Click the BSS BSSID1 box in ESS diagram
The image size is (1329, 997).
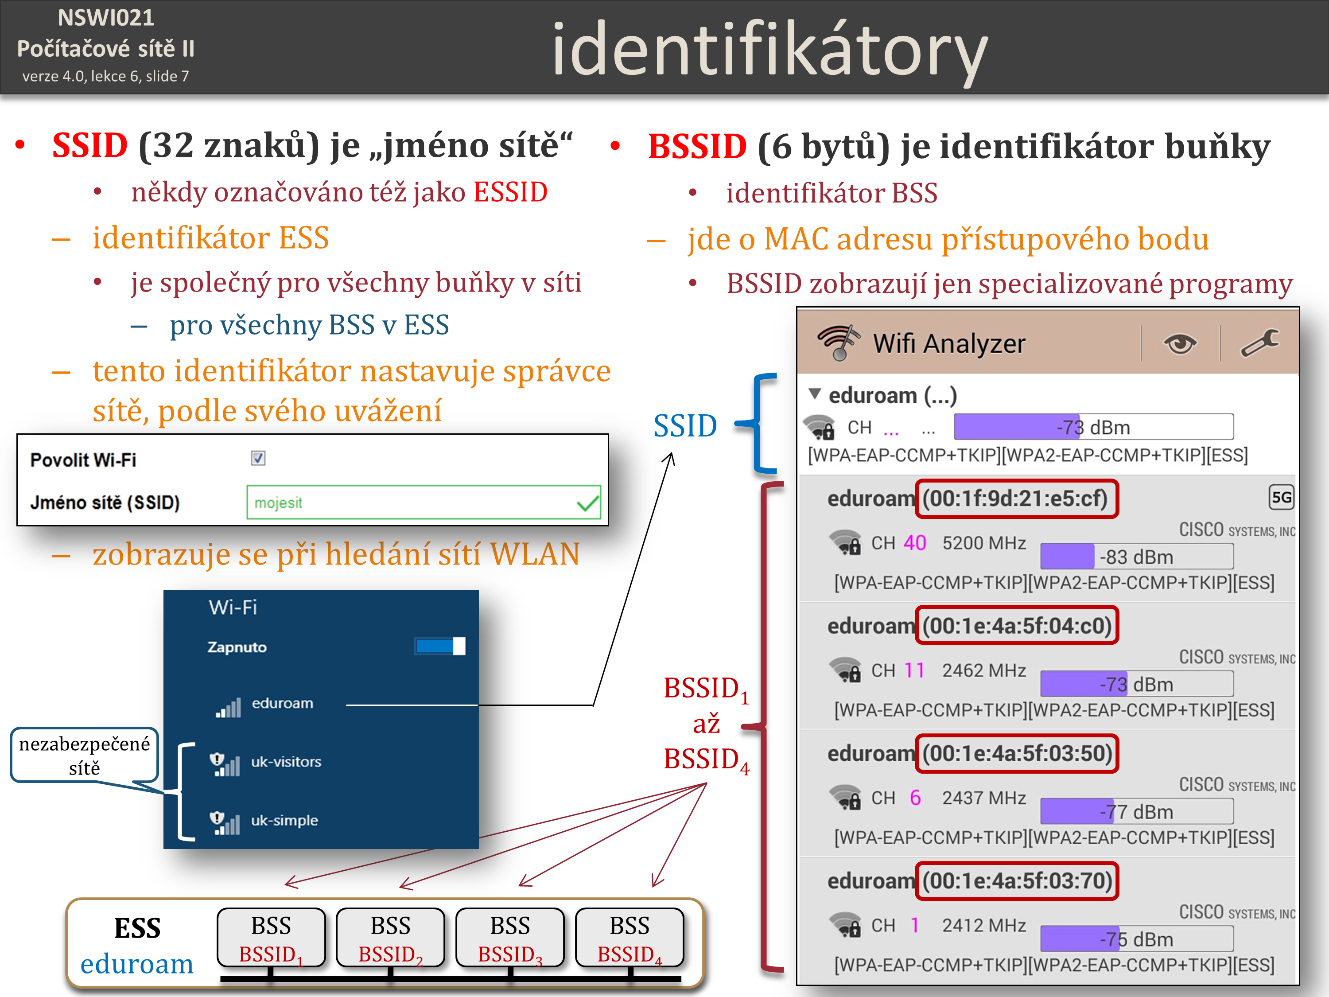(x=271, y=939)
